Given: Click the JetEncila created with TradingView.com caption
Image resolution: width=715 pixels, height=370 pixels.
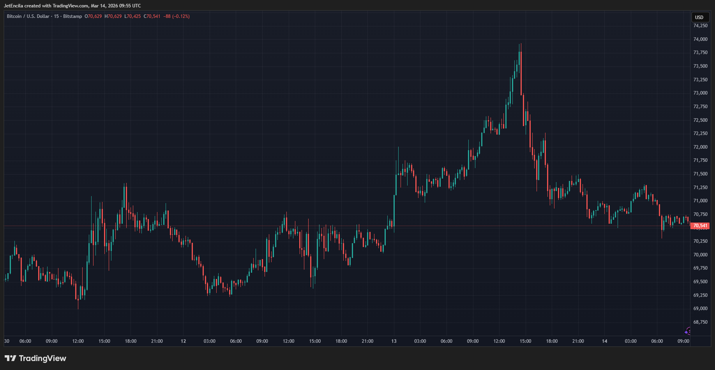Looking at the screenshot, I should [x=72, y=6].
